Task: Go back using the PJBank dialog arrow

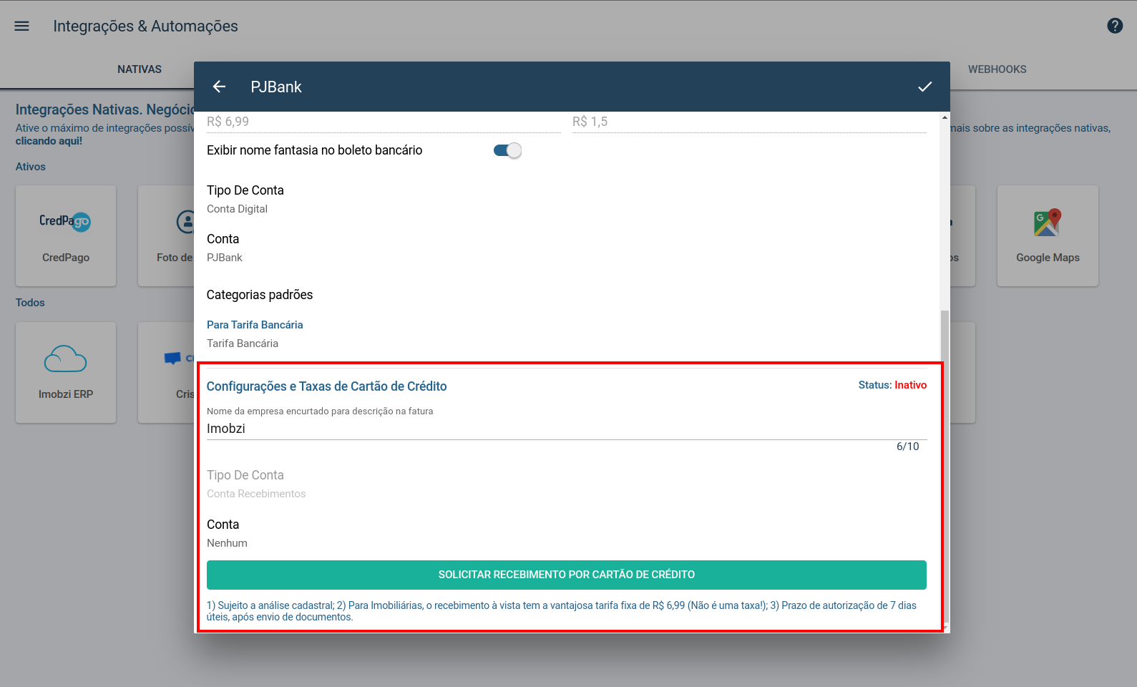Action: [x=219, y=87]
